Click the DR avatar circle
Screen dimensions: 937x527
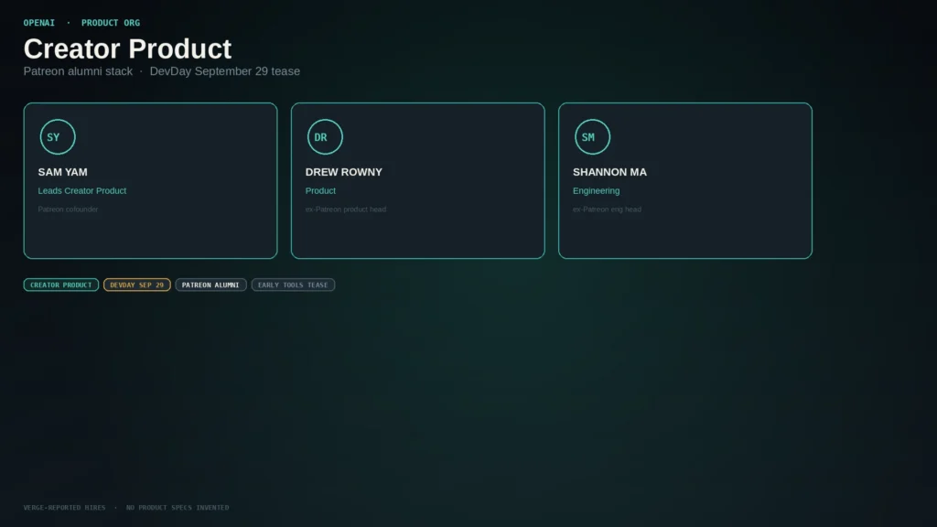point(325,137)
